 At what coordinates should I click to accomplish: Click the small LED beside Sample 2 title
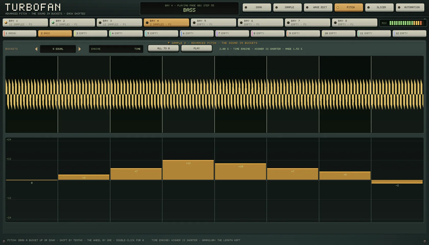click(169, 43)
